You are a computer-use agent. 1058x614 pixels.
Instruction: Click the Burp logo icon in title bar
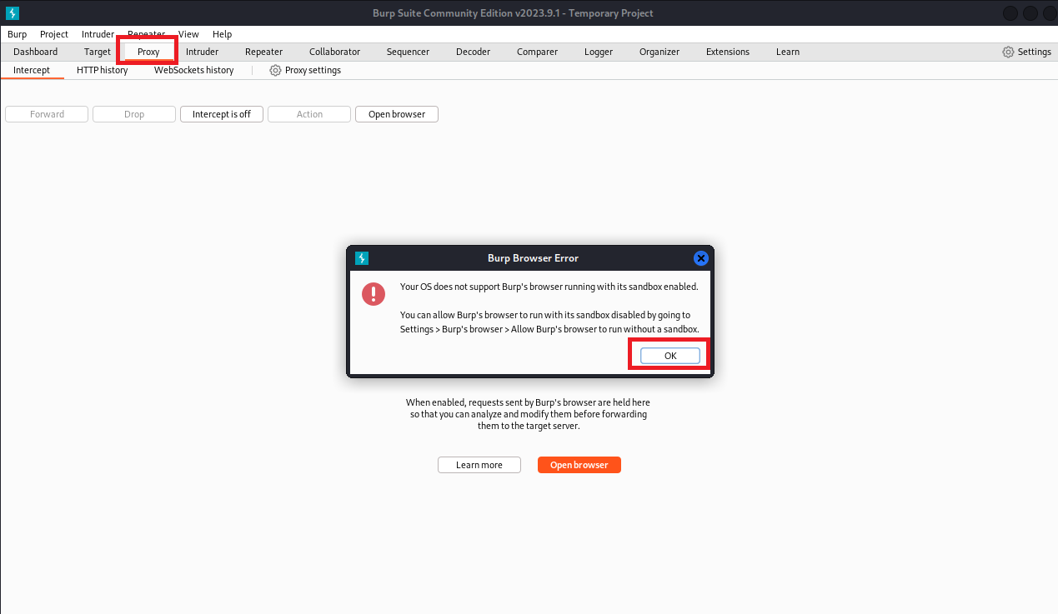[13, 12]
